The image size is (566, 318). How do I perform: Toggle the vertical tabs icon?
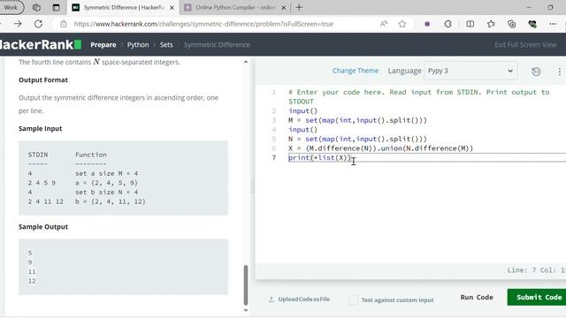56,8
